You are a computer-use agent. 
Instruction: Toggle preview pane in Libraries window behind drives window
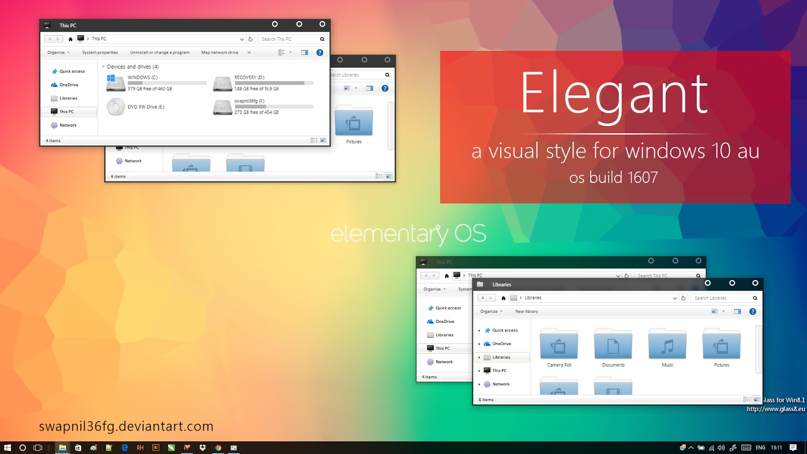coord(370,88)
